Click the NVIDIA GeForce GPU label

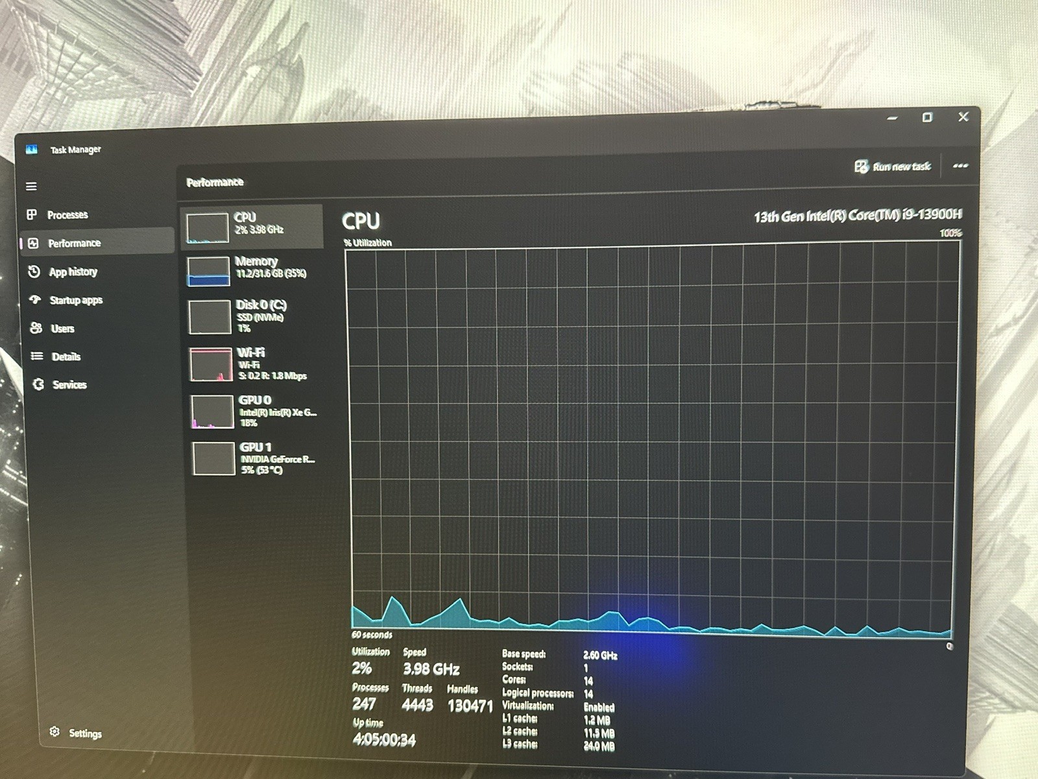click(x=278, y=459)
